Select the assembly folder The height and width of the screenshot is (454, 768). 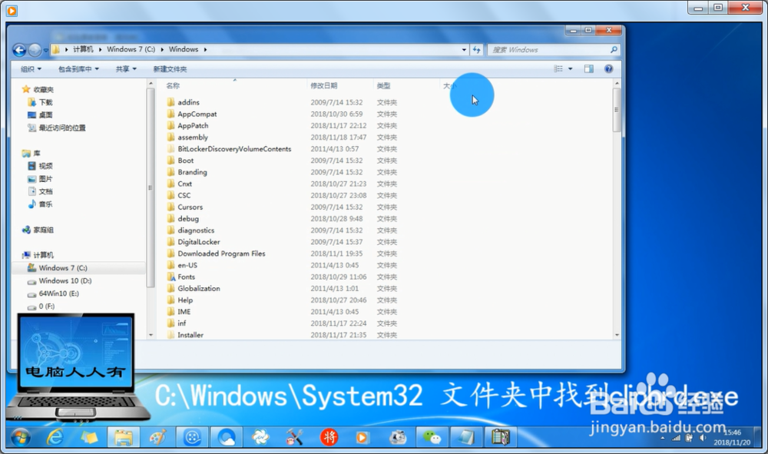pyautogui.click(x=193, y=138)
